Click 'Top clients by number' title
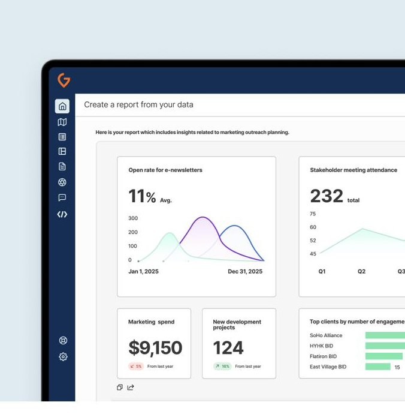Viewport: 405px width, 414px height. pyautogui.click(x=357, y=322)
